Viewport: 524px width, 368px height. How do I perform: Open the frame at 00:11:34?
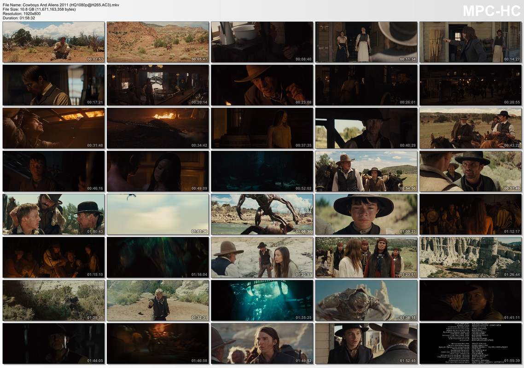[x=366, y=42]
